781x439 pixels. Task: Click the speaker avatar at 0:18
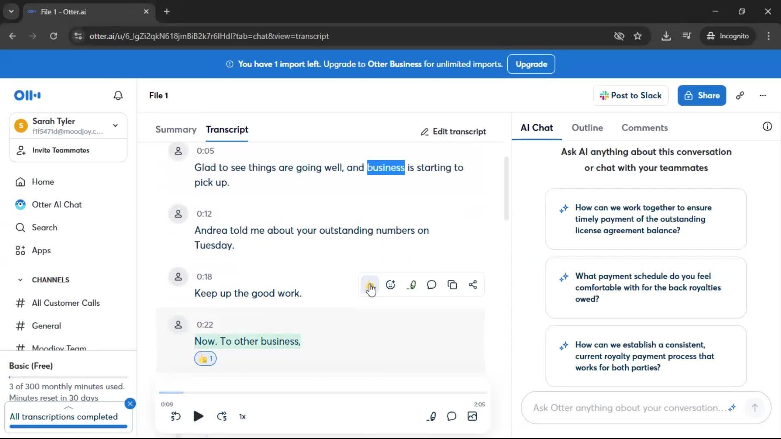coord(178,277)
